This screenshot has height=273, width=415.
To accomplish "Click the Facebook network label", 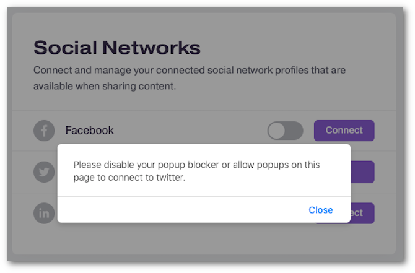I will (89, 131).
